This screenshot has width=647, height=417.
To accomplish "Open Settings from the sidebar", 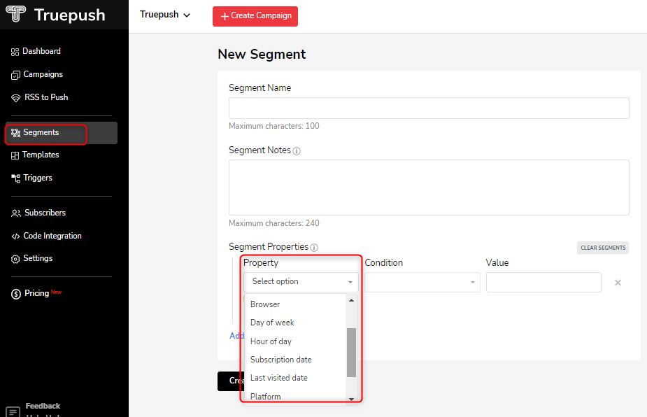I will tap(38, 258).
